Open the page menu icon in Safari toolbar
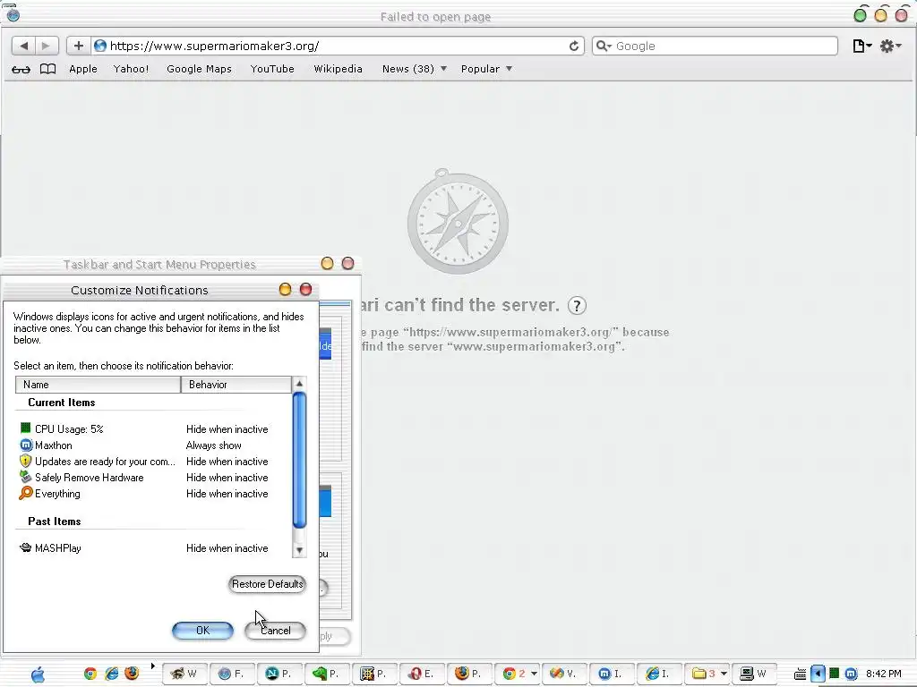This screenshot has width=917, height=687. coord(862,46)
